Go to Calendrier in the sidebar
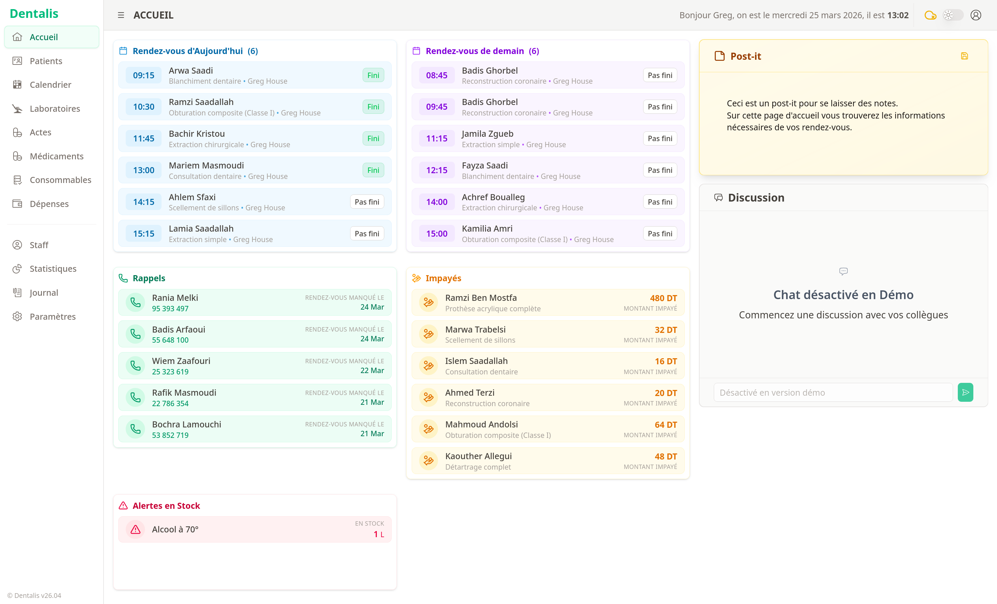The height and width of the screenshot is (604, 997). pos(50,85)
